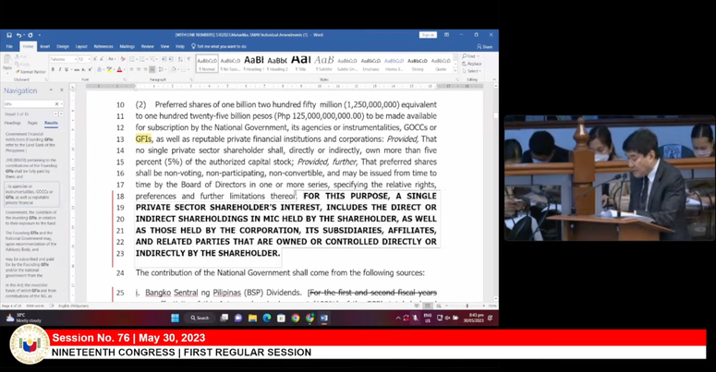
Task: Switch to the Design ribbon tab
Action: [63, 46]
